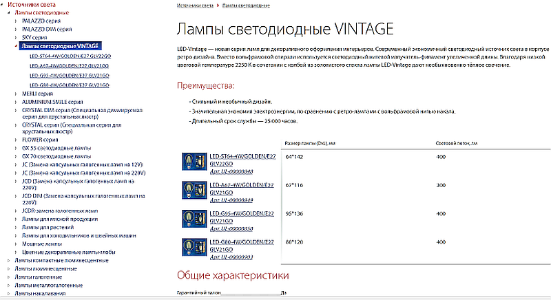Collapse the Источники света tree arrow
The image size is (551, 300).
[2, 5]
